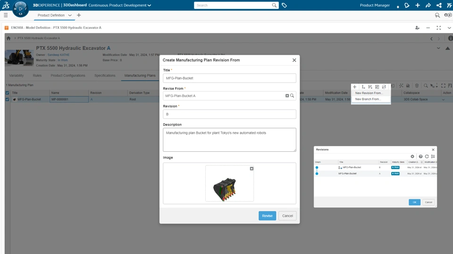Click the Revise button
Image resolution: width=453 pixels, height=254 pixels.
(x=267, y=216)
